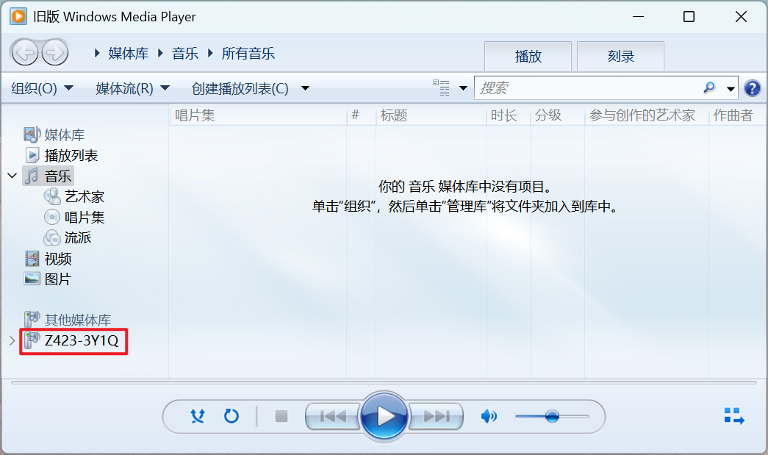Sort by the 标题 column header
Viewport: 768px width, 455px height.
(x=431, y=115)
